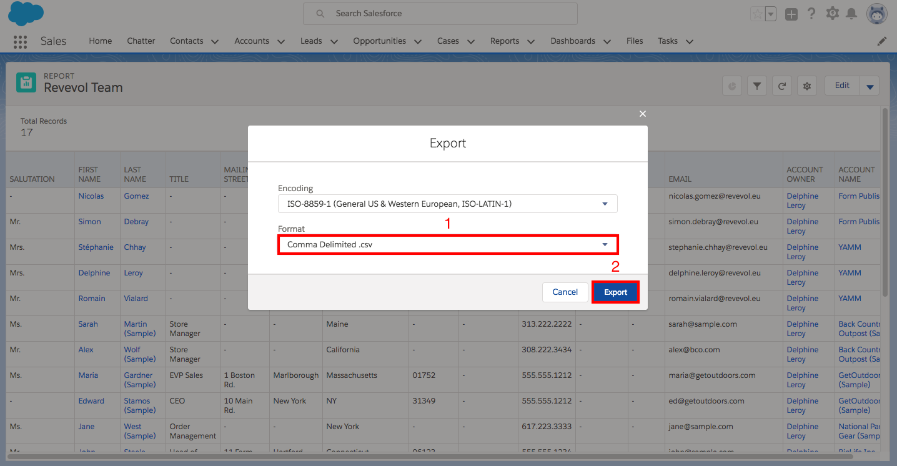The width and height of the screenshot is (897, 466).
Task: Click the SALUTATION column header
Action: click(32, 179)
